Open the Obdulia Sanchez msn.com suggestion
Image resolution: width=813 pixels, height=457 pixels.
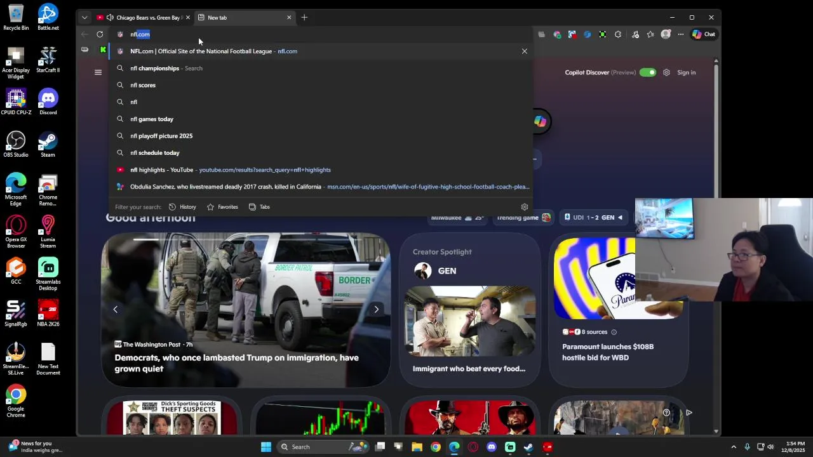[x=321, y=187]
